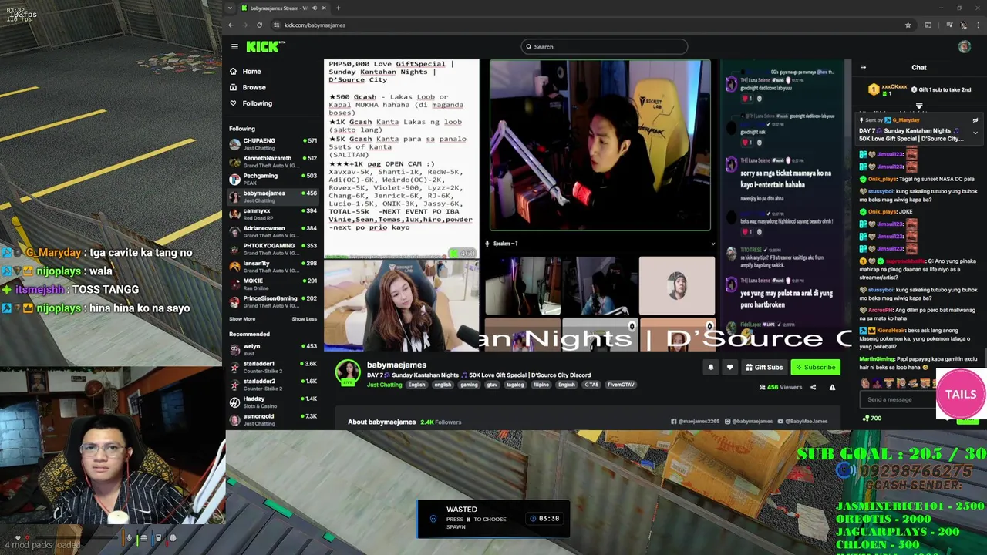Click the Kick search field

[604, 47]
